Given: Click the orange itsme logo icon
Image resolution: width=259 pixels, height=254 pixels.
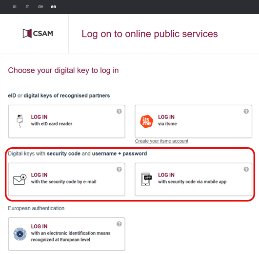Looking at the screenshot, I should pyautogui.click(x=146, y=121).
